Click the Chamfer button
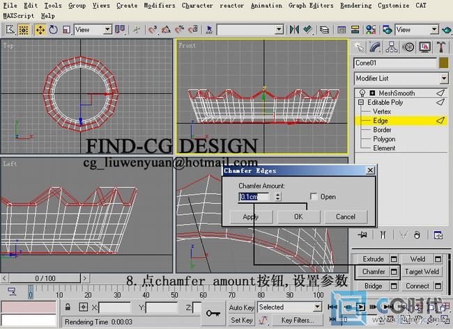Image resolution: width=453 pixels, height=329 pixels. coord(374,272)
